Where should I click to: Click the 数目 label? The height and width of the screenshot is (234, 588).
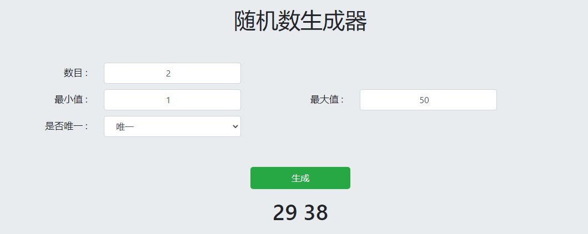(x=73, y=73)
